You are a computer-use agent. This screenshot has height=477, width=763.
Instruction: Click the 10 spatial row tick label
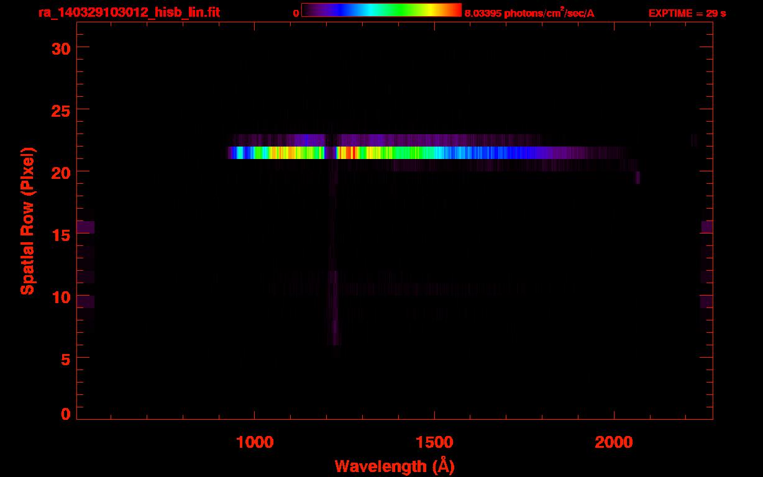coord(62,296)
